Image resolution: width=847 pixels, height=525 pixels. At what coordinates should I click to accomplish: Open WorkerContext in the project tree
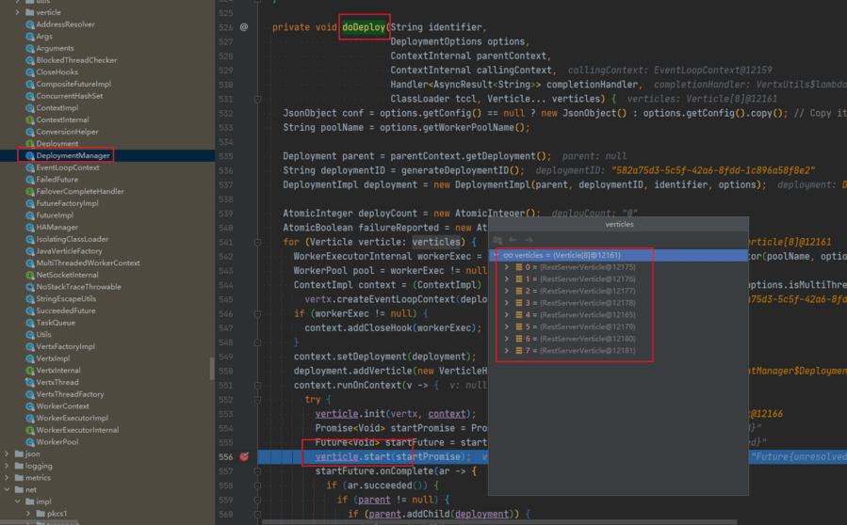pos(63,406)
